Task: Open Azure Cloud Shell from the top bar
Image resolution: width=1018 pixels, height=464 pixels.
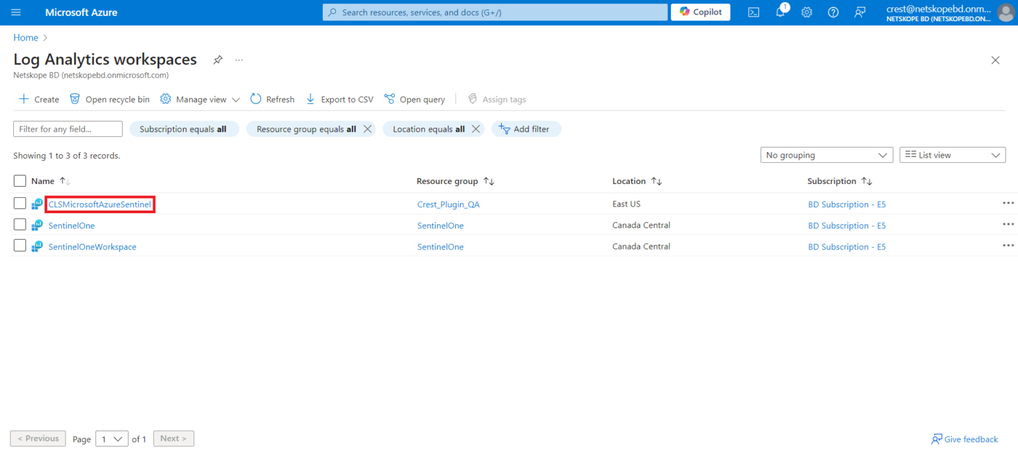Action: 754,12
